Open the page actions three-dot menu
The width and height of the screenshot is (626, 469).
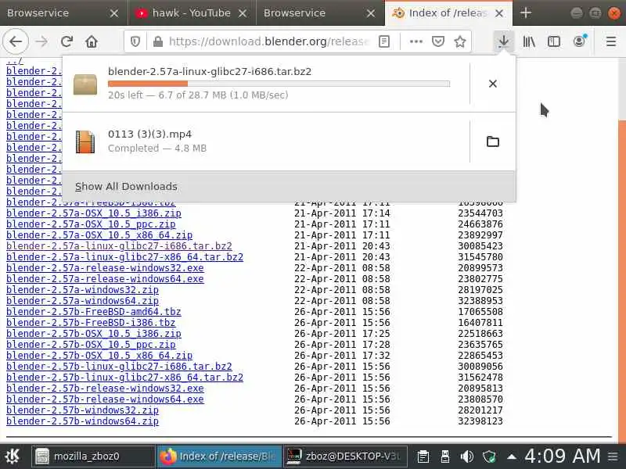(x=416, y=41)
